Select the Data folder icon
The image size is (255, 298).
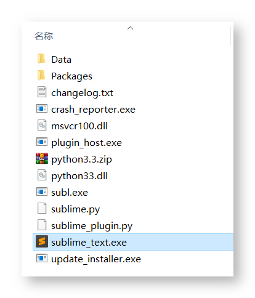tap(42, 59)
